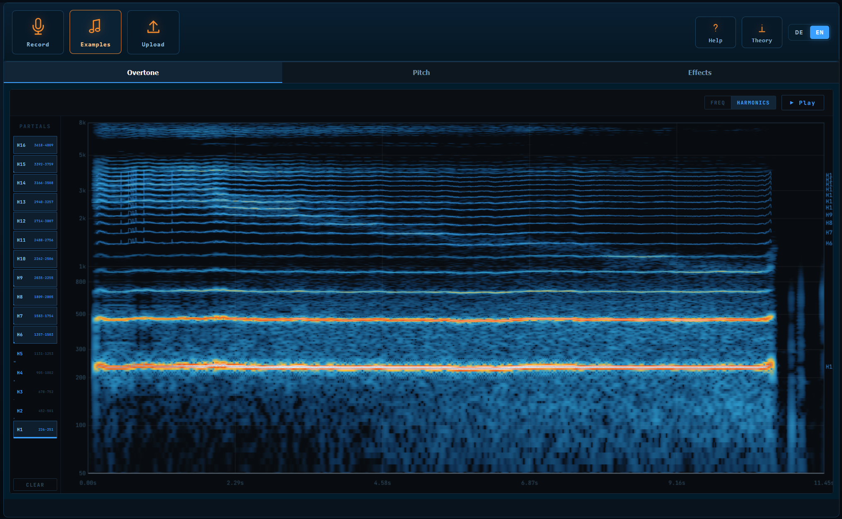Image resolution: width=842 pixels, height=519 pixels.
Task: Click the 4.58s time axis label
Action: click(x=382, y=483)
